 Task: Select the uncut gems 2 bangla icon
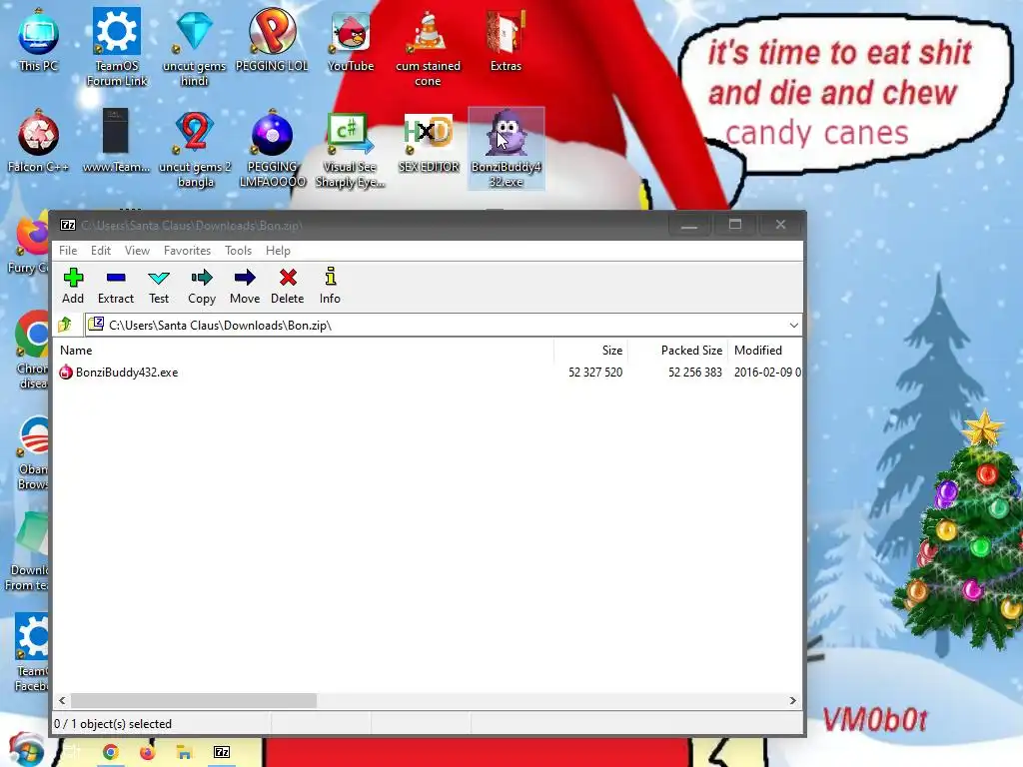click(195, 149)
